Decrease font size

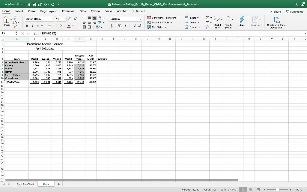[75, 19]
